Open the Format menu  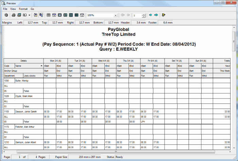point(23,9)
